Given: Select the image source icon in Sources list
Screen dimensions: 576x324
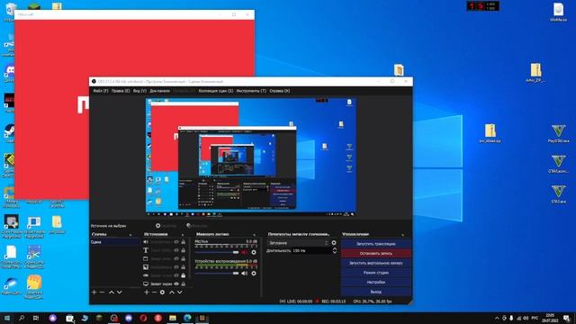Looking at the screenshot, I should [146, 267].
